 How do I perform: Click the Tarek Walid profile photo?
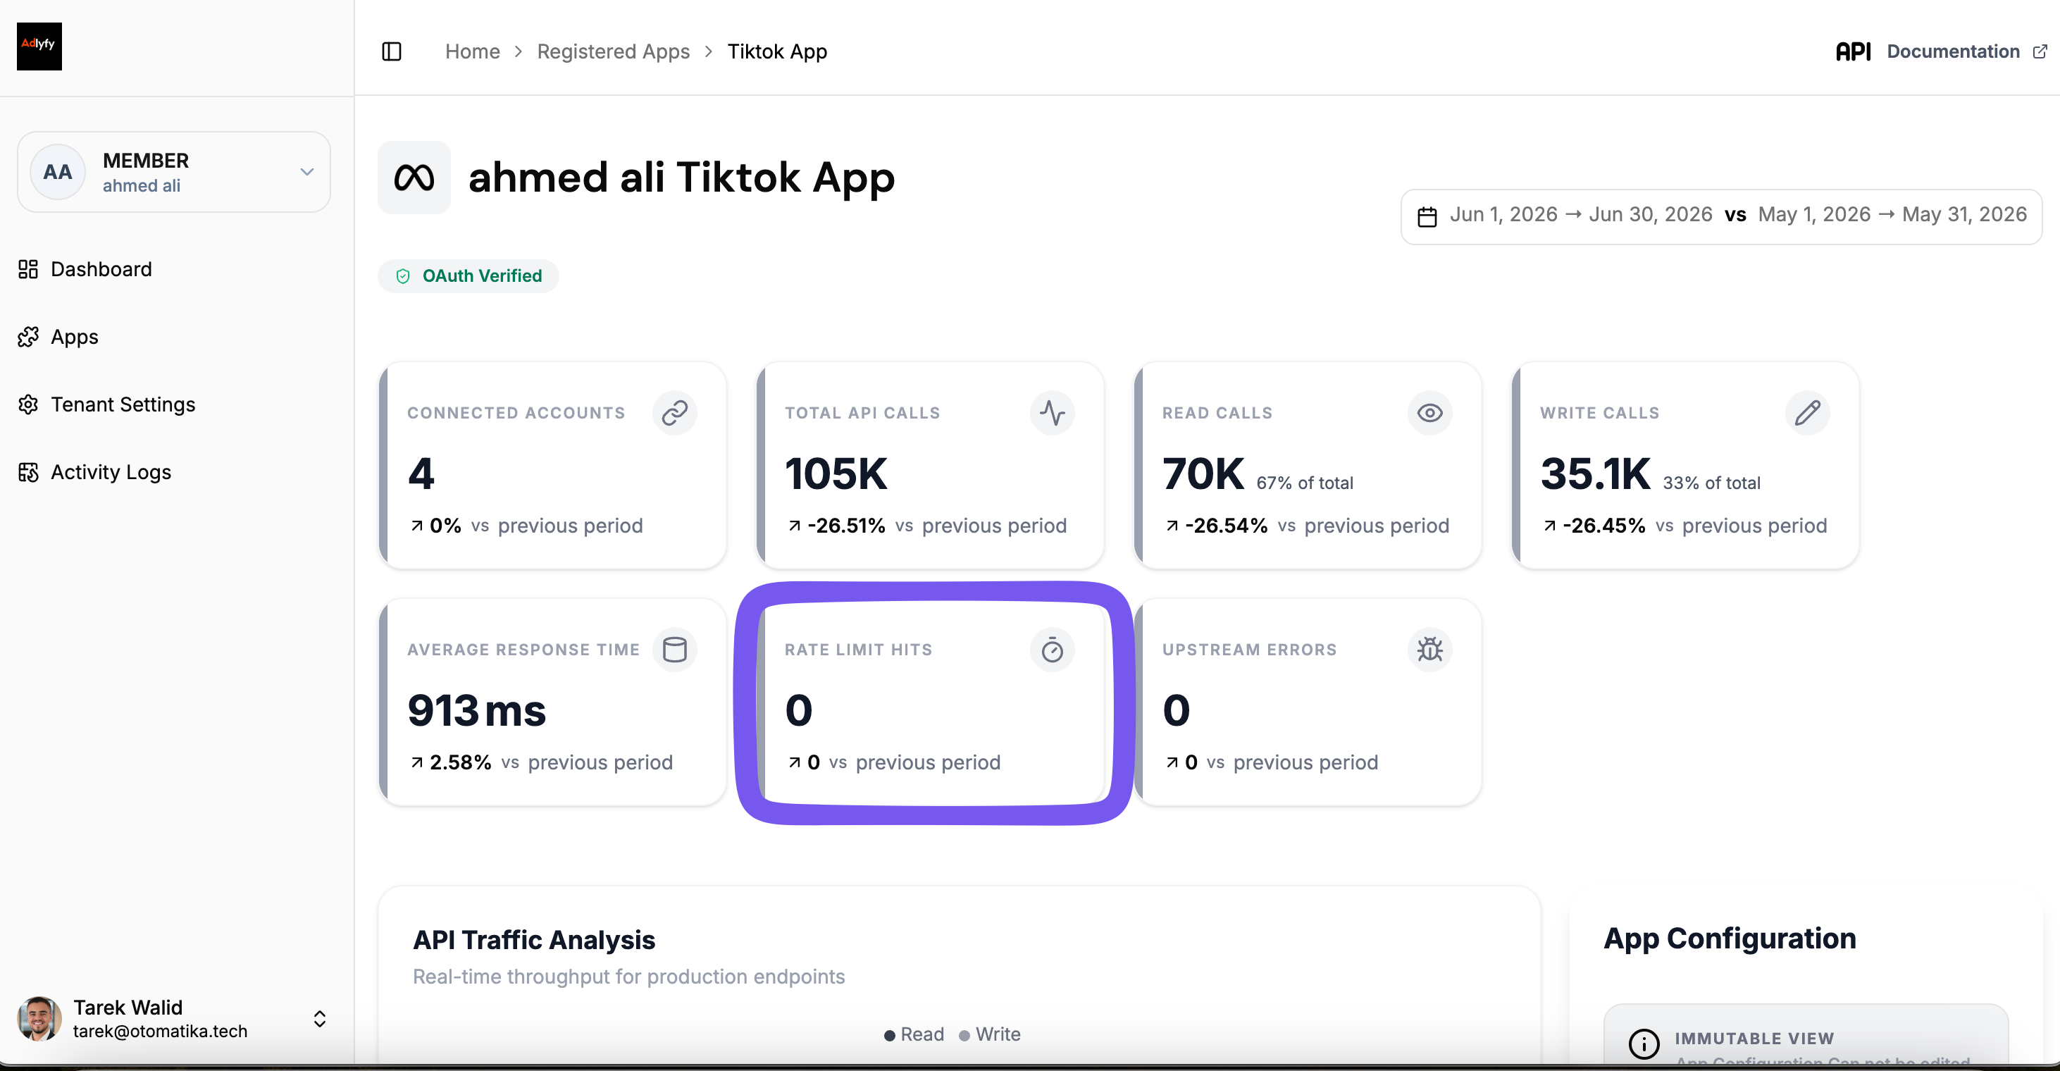[39, 1019]
